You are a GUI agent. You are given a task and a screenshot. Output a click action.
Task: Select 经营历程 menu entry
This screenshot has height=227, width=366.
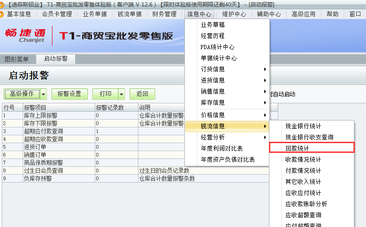(227, 36)
